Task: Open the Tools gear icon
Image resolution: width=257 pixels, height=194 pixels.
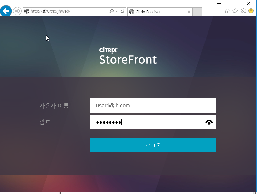Action: click(243, 11)
